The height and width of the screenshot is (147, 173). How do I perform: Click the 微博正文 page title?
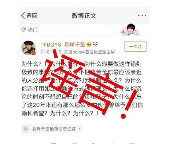(84, 16)
